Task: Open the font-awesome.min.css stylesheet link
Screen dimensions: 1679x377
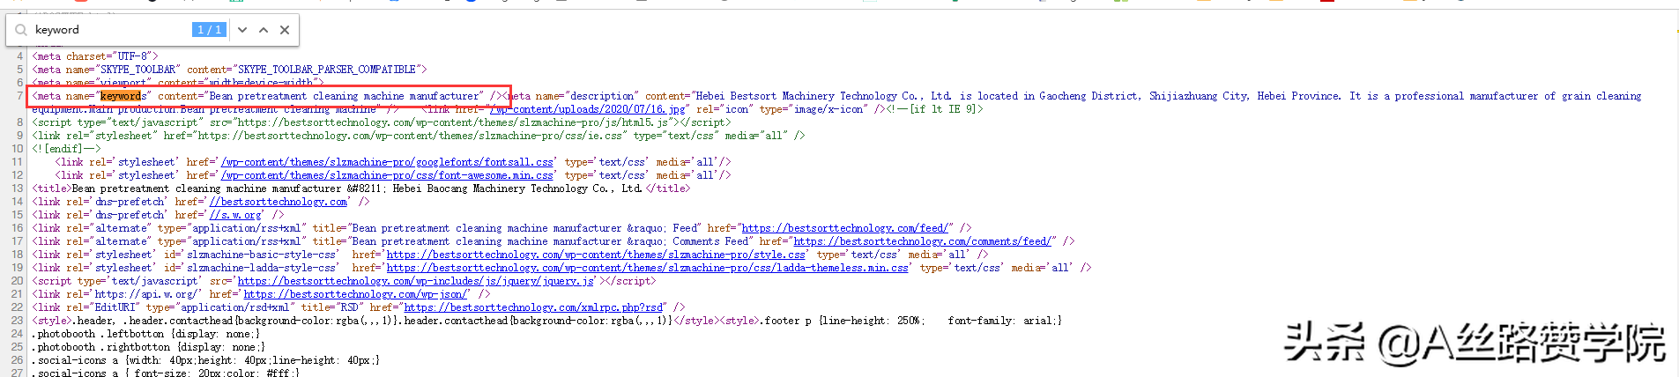Action: (387, 175)
